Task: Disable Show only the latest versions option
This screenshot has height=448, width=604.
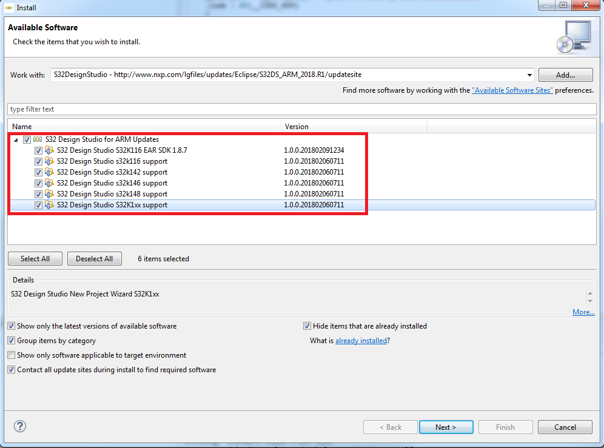Action: click(x=11, y=326)
